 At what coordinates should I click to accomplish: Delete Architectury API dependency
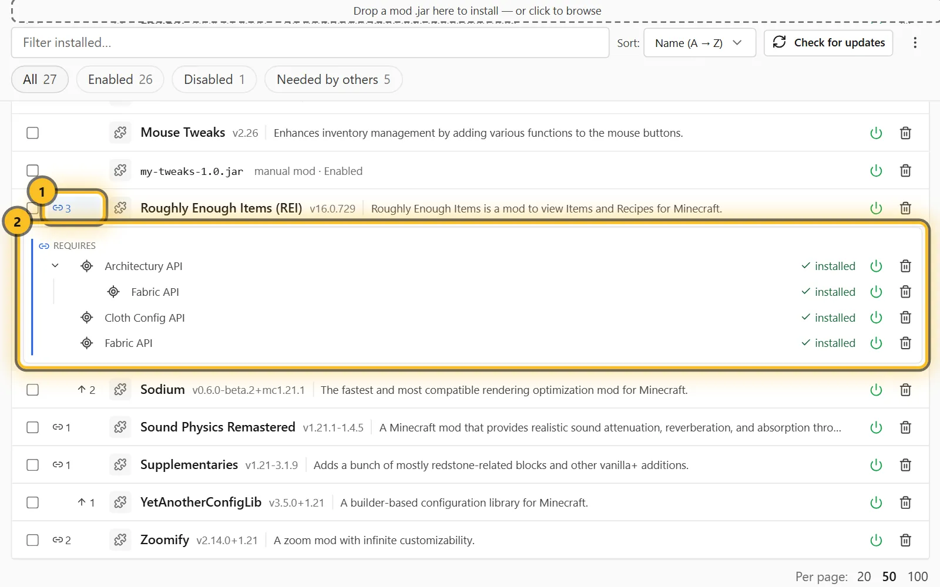905,266
